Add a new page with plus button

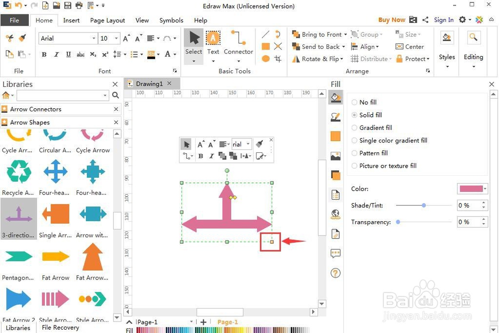pyautogui.click(x=204, y=322)
